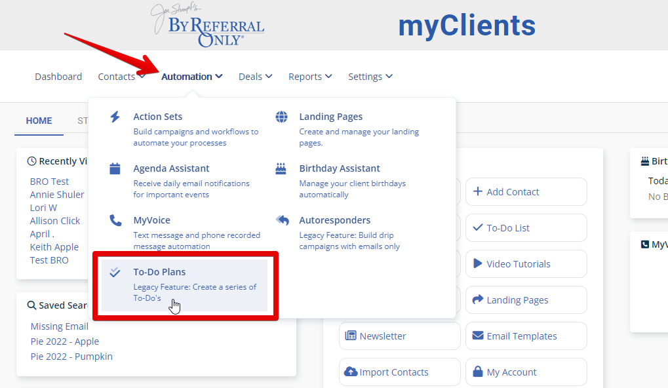Screen dimensions: 668x388
Task: Click the My Account button
Action: click(526, 372)
